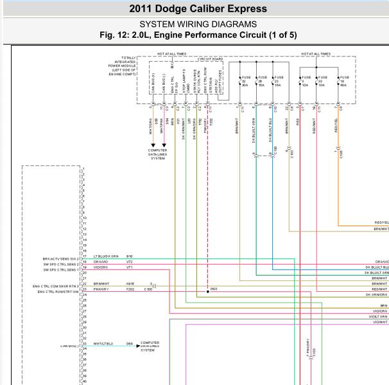The height and width of the screenshot is (385, 389).
Task: Click the "S103" splice label
Action: tap(214, 289)
